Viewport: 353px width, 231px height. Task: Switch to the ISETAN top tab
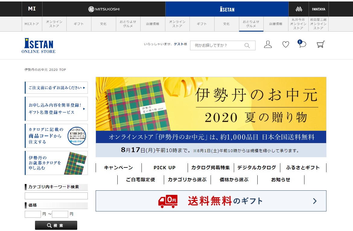(227, 9)
